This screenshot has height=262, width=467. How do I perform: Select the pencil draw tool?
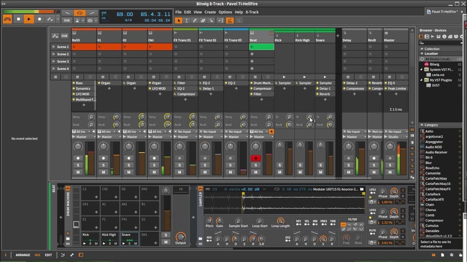[x=195, y=21]
